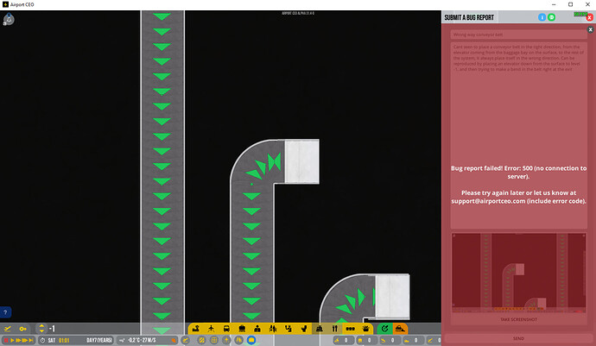Set triple fast-forward speed
The image size is (596, 346).
[x=25, y=340]
